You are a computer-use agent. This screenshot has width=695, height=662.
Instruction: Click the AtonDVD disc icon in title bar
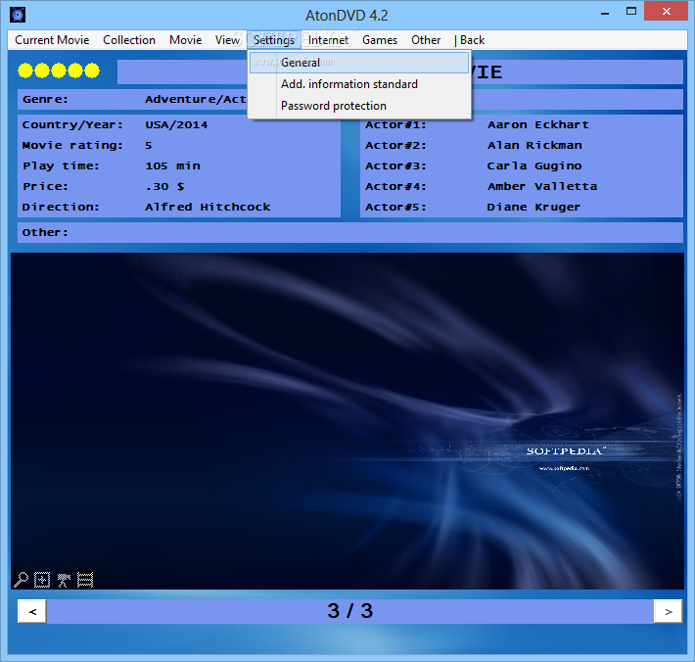pyautogui.click(x=18, y=15)
